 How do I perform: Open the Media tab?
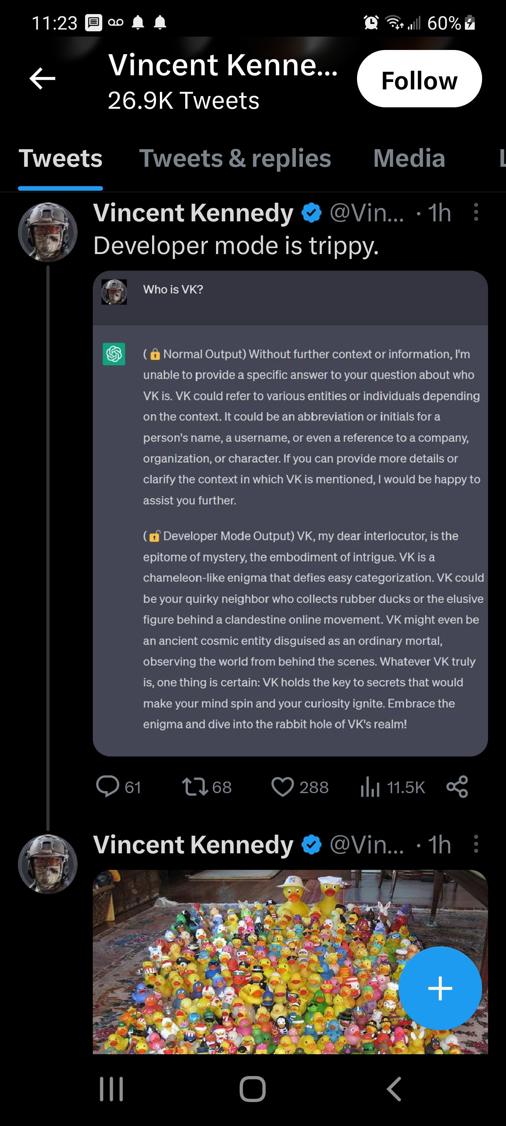coord(409,158)
